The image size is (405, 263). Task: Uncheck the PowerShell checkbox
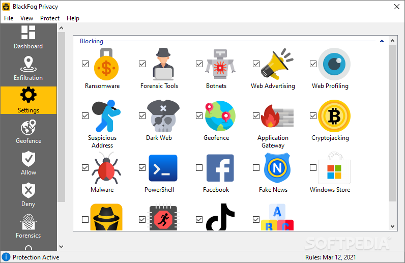coord(142,168)
